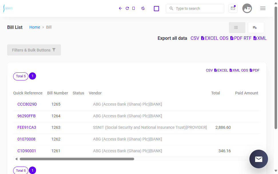The image size is (278, 174).
Task: Open the mail notifications icon in header
Action: (233, 8)
